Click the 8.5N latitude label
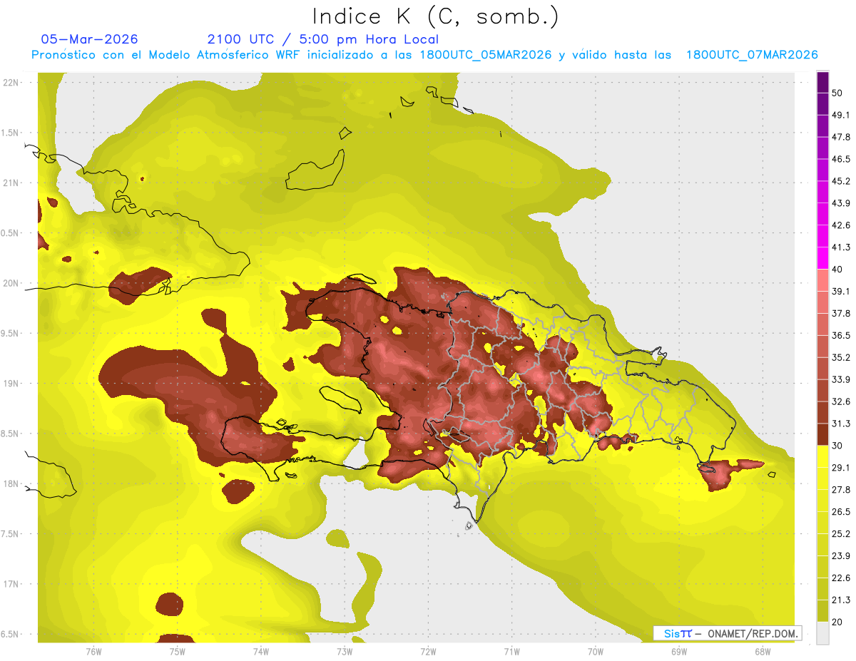856x661 pixels. [11, 434]
